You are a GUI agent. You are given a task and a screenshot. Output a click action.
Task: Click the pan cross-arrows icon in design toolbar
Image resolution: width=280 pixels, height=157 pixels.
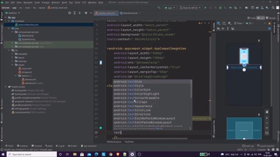click(223, 28)
